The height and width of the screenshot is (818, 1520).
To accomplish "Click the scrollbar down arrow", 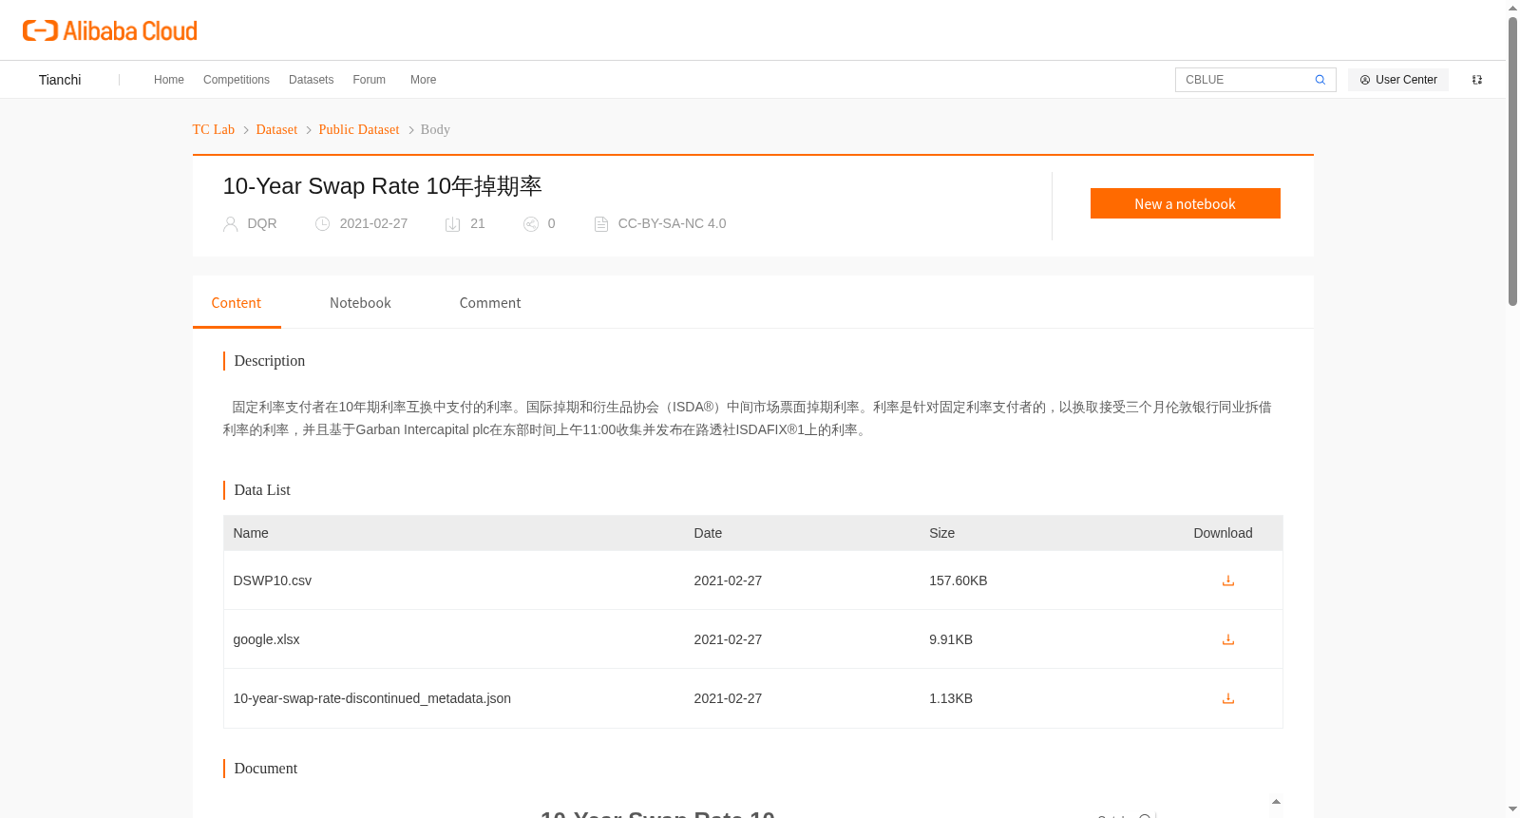I will 1512,809.
